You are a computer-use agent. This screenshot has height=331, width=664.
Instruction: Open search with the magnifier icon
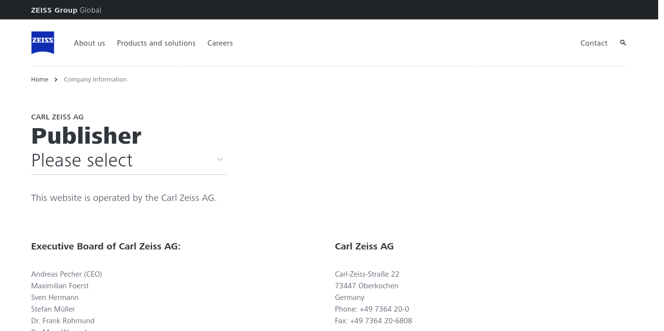[623, 43]
